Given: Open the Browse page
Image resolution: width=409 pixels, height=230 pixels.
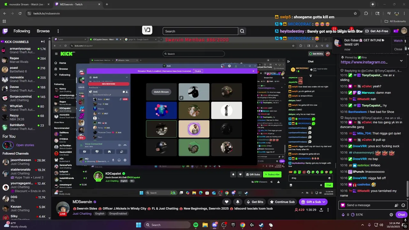Looking at the screenshot, I should [43, 31].
